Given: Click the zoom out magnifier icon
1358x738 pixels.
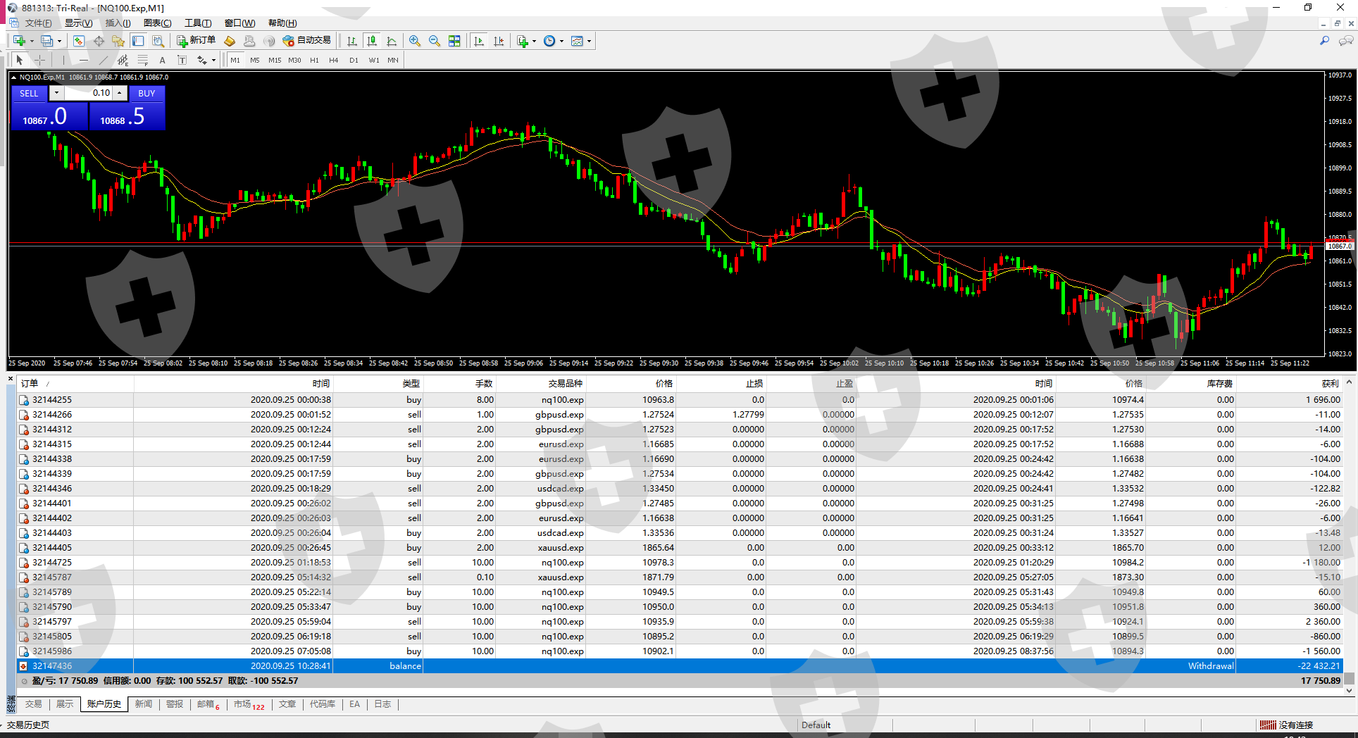Looking at the screenshot, I should [435, 41].
